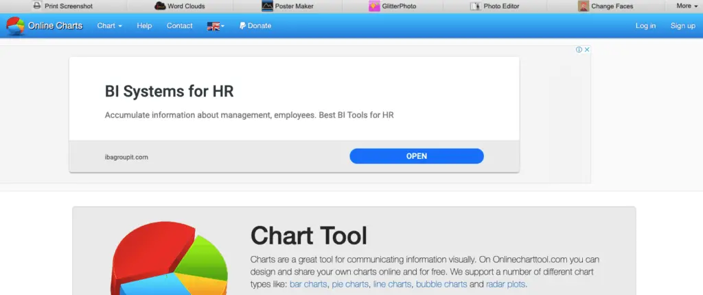703x295 pixels.
Task: Open the Print Screenshot link
Action: coord(69,6)
